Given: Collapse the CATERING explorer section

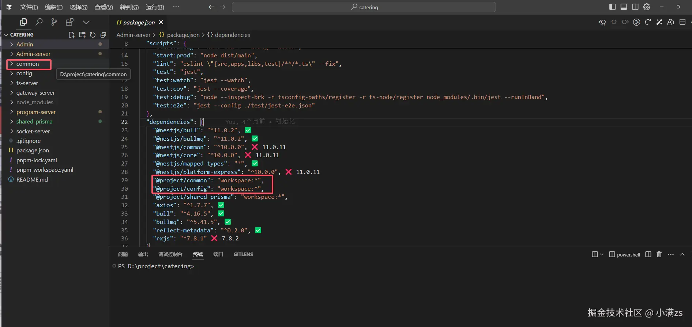Looking at the screenshot, I should pos(6,35).
